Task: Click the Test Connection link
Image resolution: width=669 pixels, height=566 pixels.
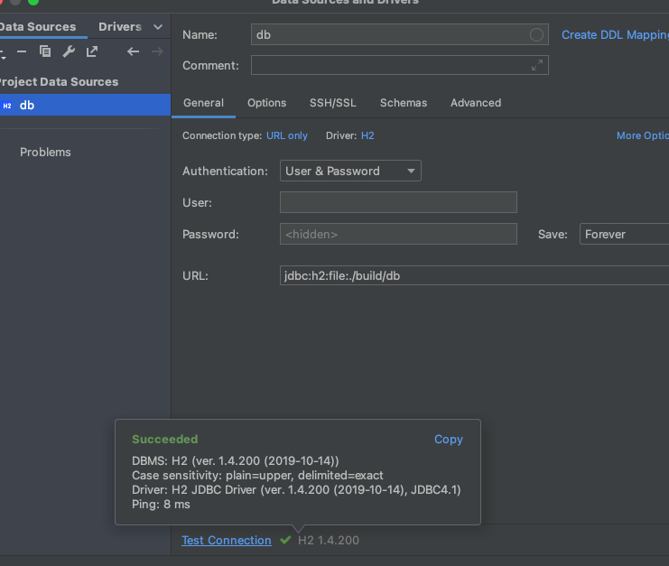Action: tap(226, 540)
